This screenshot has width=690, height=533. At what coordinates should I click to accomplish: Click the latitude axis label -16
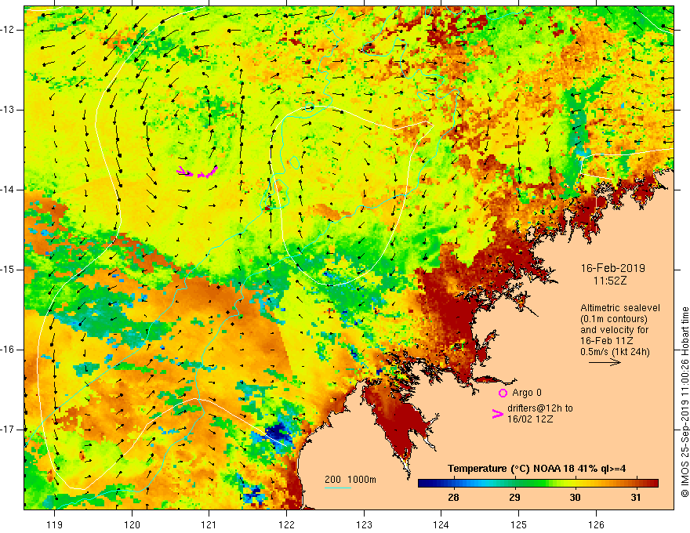click(8, 350)
